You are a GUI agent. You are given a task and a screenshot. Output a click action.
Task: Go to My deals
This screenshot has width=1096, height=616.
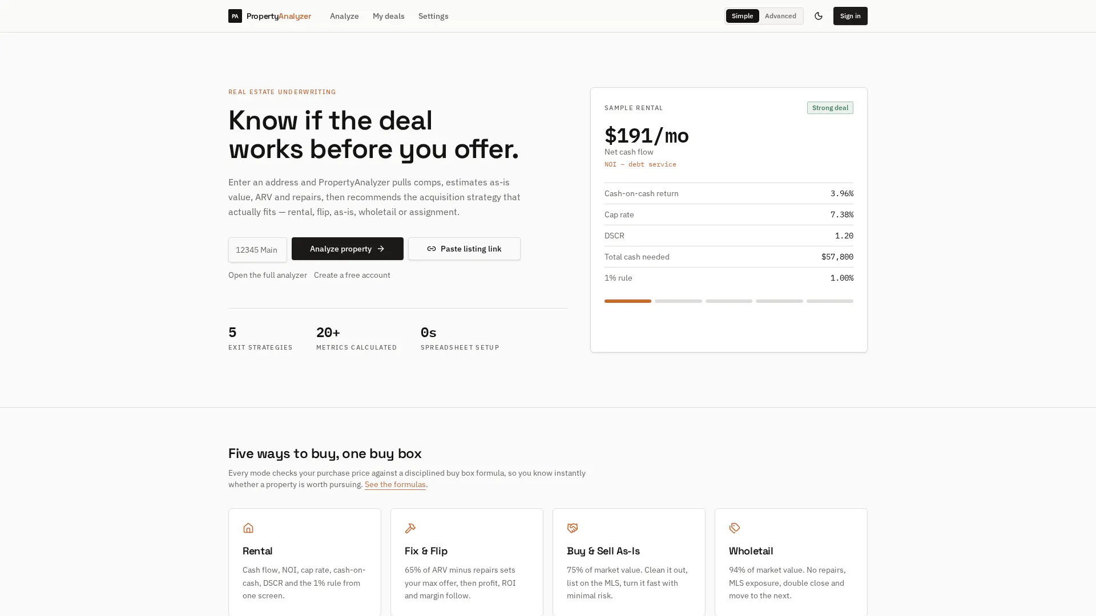click(388, 16)
